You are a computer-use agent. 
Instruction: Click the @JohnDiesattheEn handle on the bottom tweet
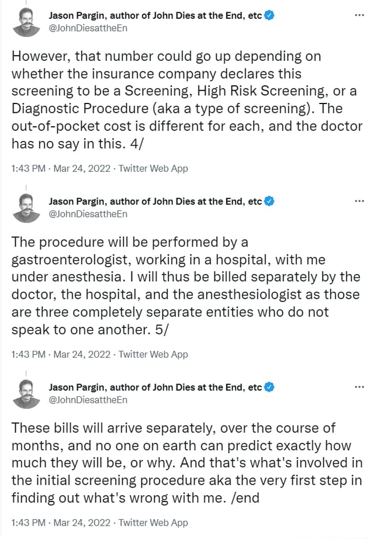click(88, 400)
